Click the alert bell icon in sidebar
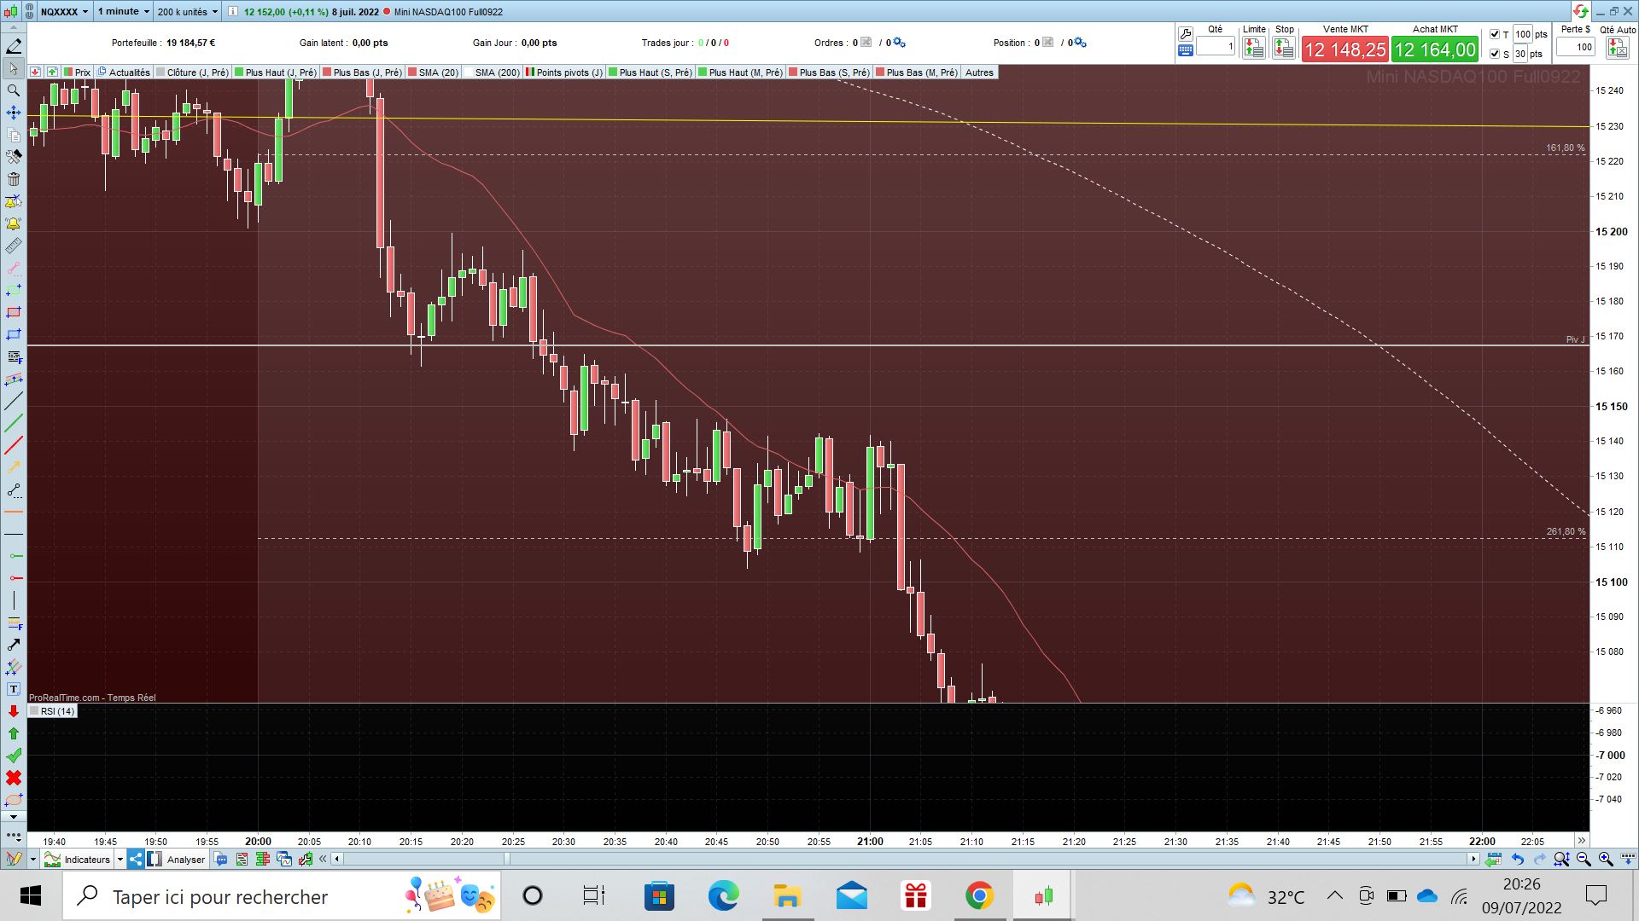This screenshot has height=921, width=1639. (x=14, y=223)
